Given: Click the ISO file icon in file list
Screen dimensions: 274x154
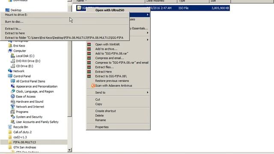Looking at the screenshot, I should click(x=79, y=8).
